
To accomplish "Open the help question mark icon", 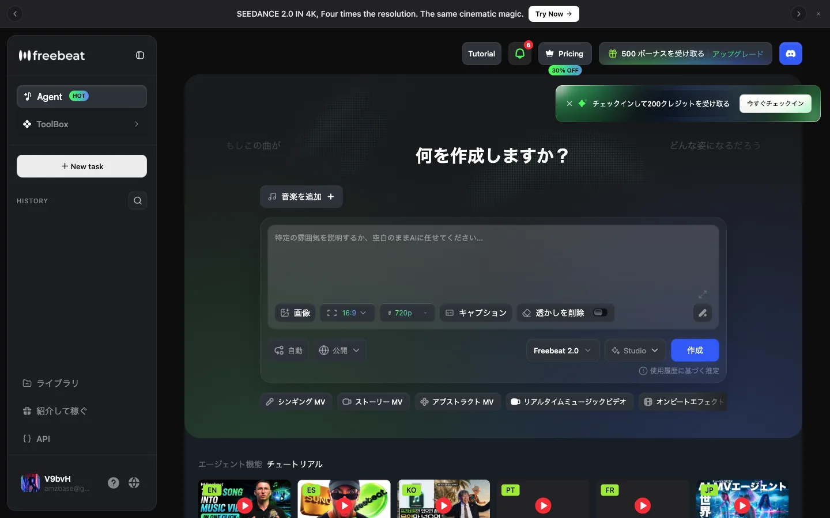I will [114, 483].
